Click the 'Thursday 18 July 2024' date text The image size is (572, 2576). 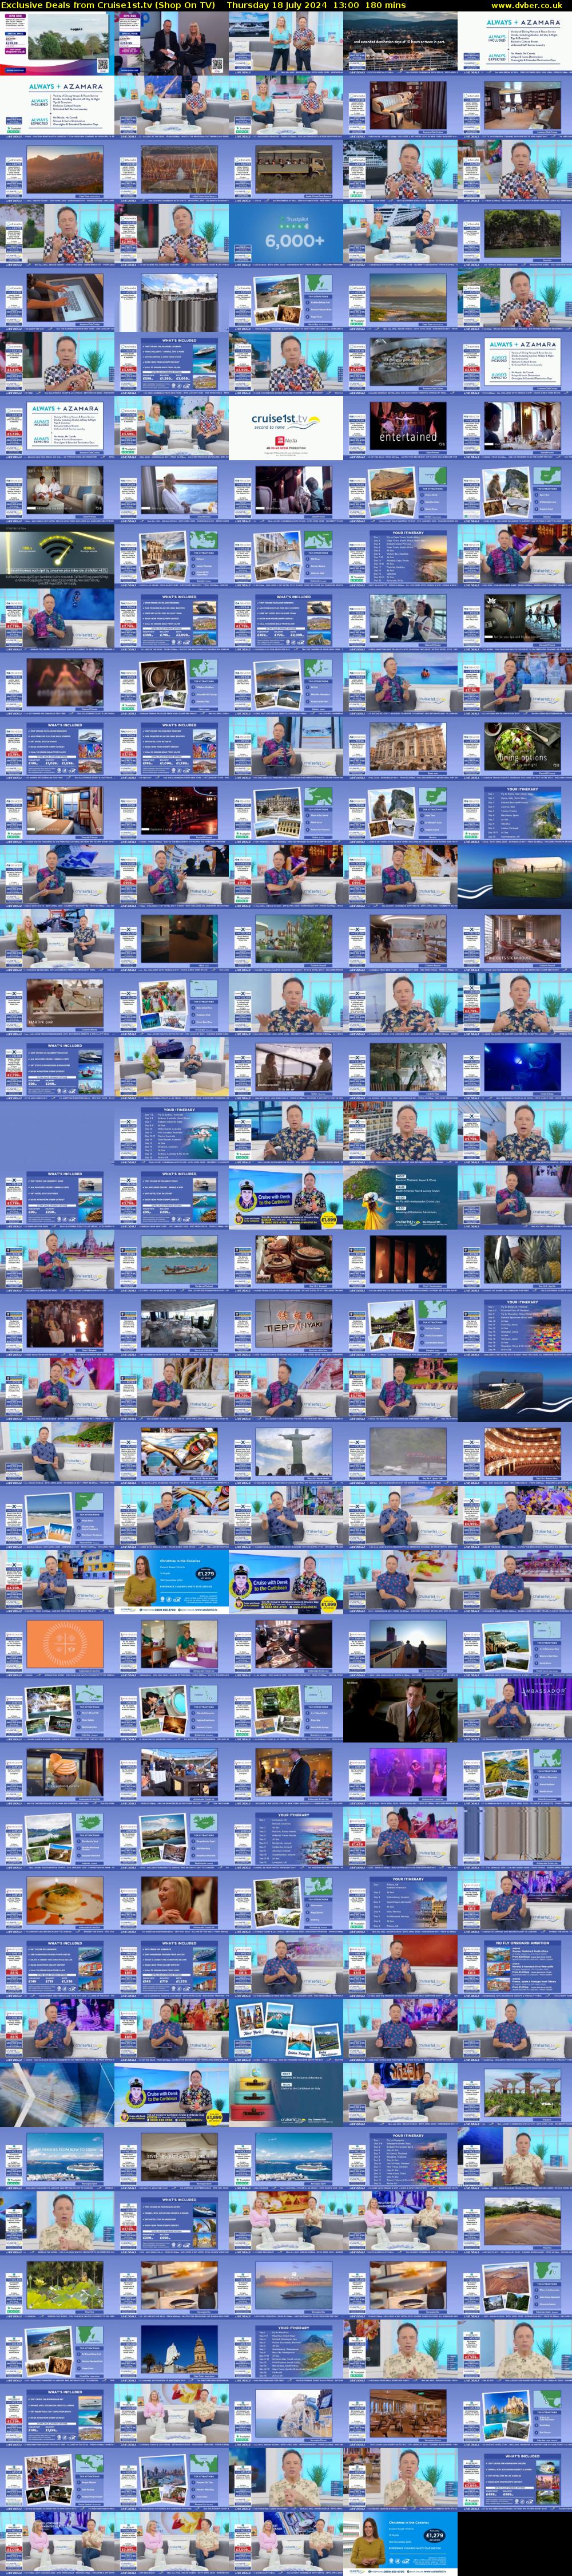276,5
